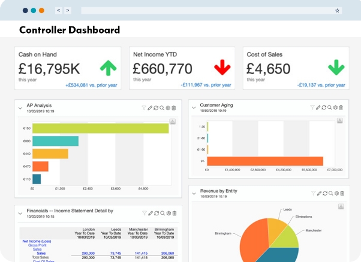Click the export icon above AP Analysis chart
Image resolution: width=361 pixels, height=262 pixels.
pyautogui.click(x=172, y=121)
